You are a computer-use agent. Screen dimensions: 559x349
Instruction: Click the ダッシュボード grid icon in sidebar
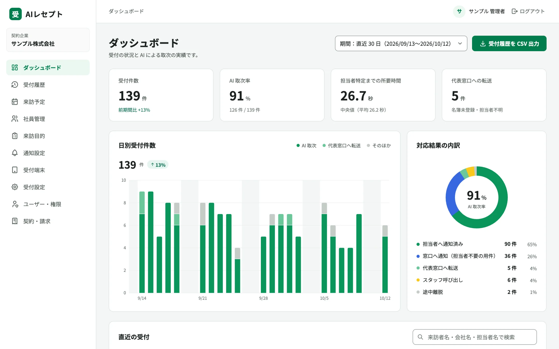[15, 67]
